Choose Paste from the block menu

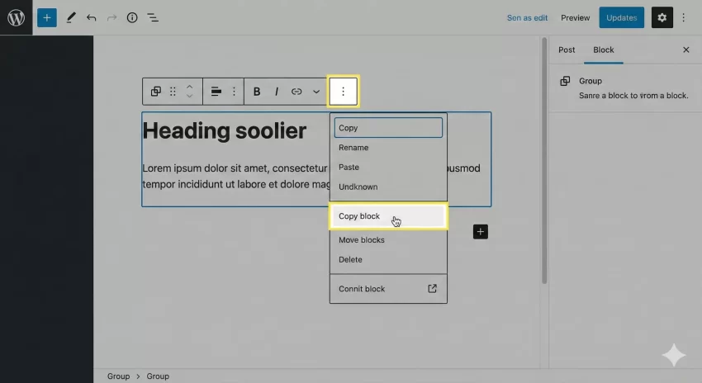point(388,167)
